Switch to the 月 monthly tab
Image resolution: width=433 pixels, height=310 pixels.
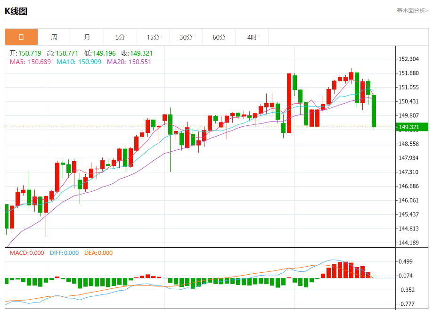(87, 37)
